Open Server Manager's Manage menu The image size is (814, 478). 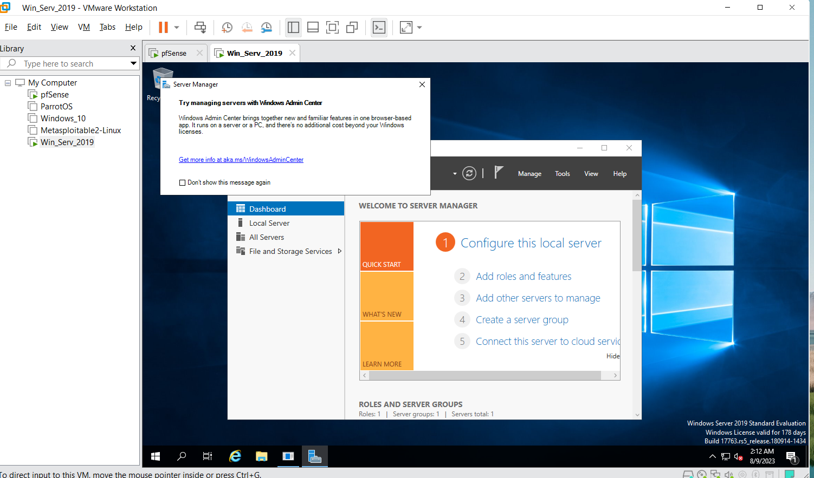click(529, 174)
